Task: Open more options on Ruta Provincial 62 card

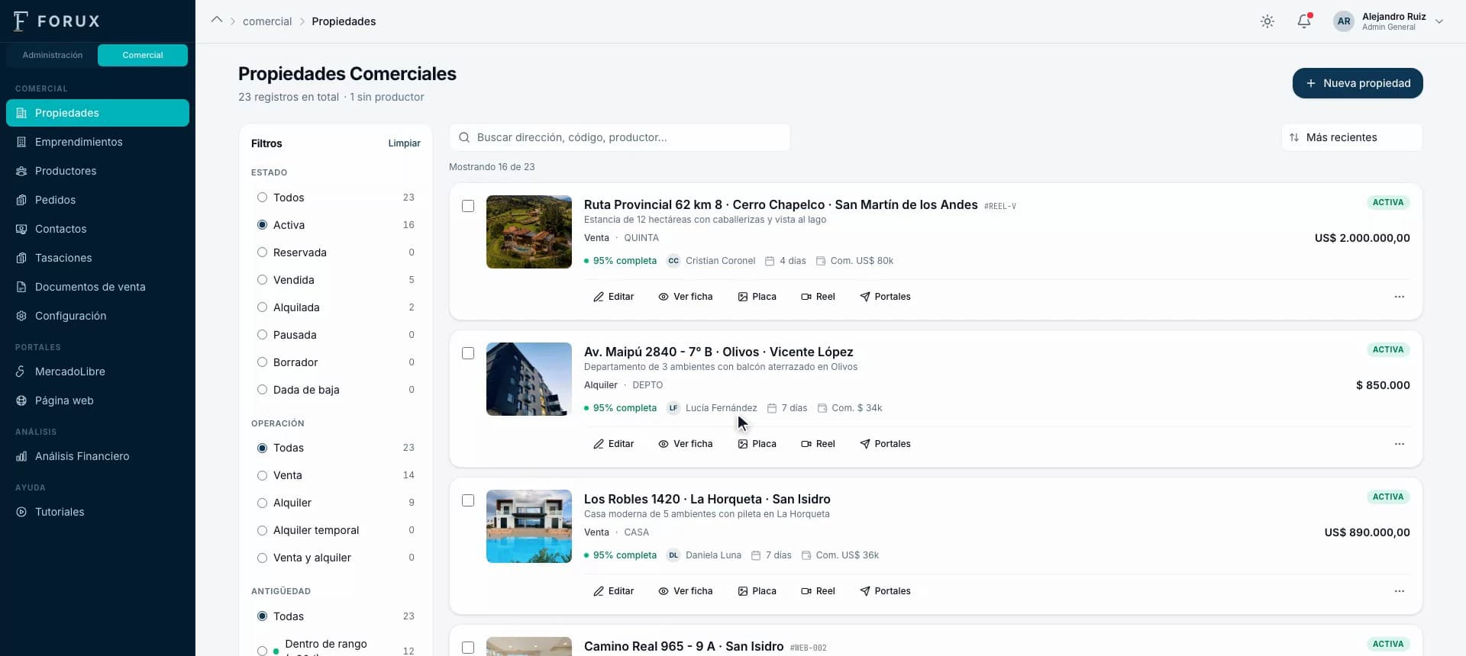Action: pyautogui.click(x=1399, y=297)
